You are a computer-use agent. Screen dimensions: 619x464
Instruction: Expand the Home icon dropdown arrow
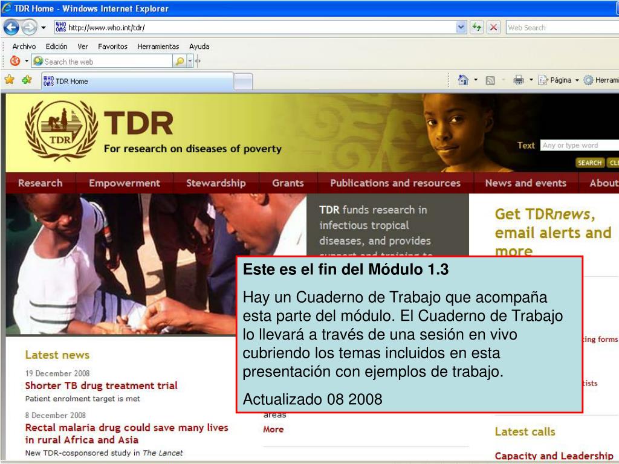tap(476, 80)
